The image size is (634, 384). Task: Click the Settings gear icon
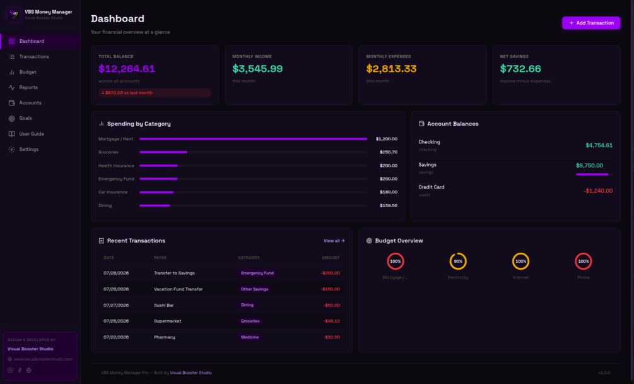tap(12, 149)
